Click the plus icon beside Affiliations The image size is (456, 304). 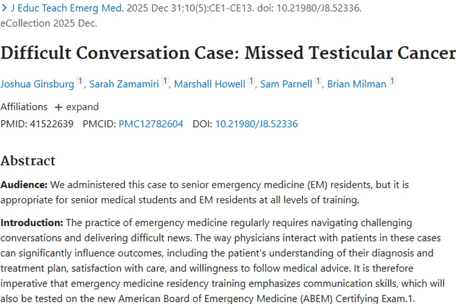click(x=58, y=107)
